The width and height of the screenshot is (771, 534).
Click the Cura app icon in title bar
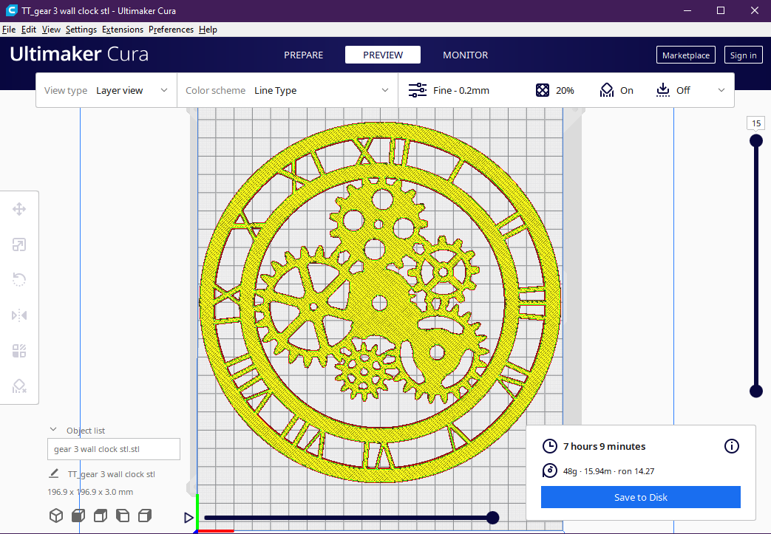pyautogui.click(x=11, y=10)
